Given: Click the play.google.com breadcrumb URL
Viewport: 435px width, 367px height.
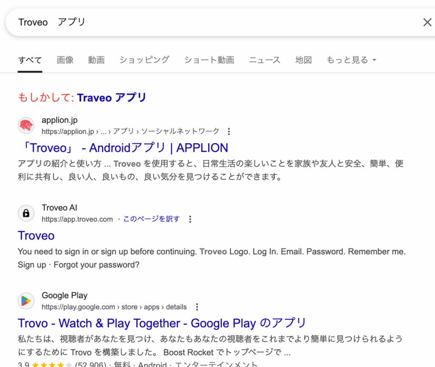Looking at the screenshot, I should coord(114,307).
